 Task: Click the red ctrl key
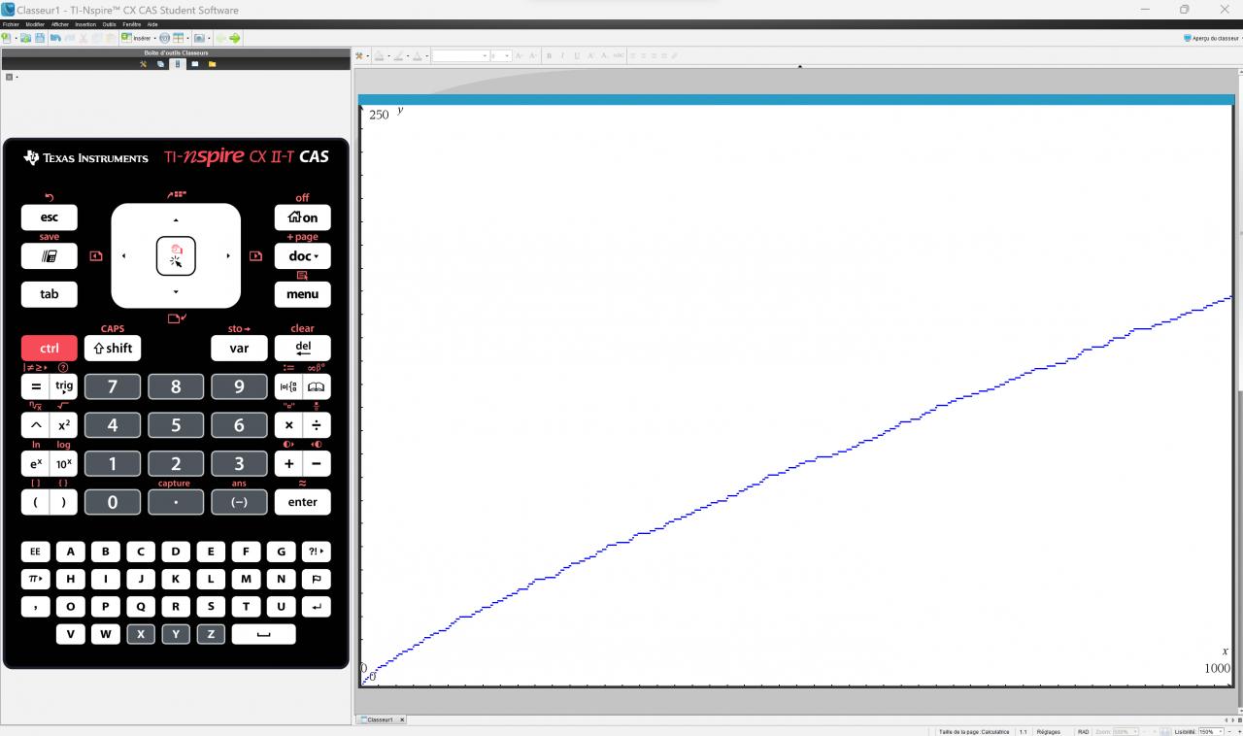[50, 348]
